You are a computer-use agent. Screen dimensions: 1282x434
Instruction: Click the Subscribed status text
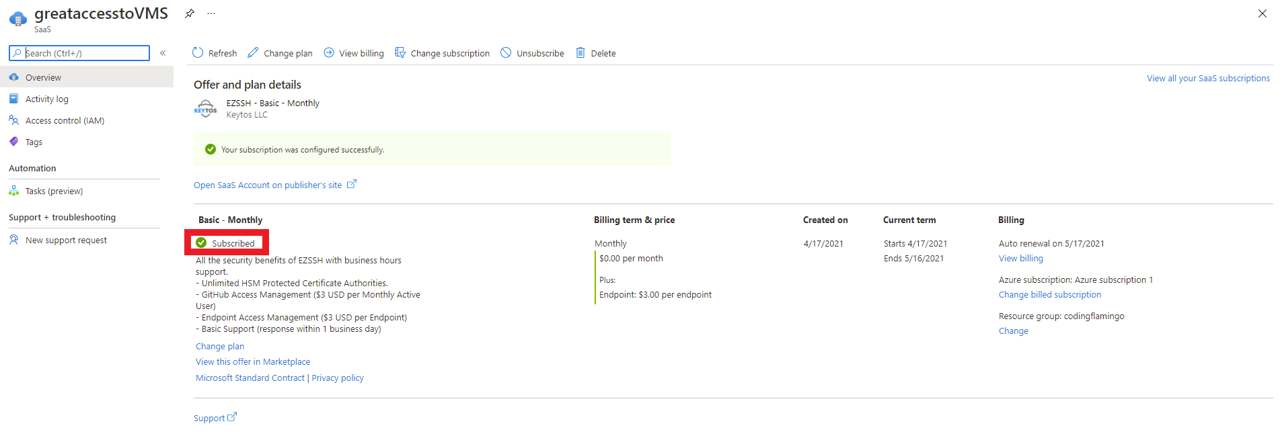pos(233,243)
